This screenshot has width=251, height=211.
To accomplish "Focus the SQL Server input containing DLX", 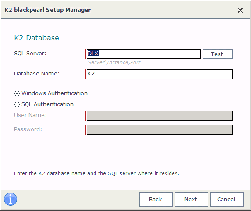I will coord(143,54).
